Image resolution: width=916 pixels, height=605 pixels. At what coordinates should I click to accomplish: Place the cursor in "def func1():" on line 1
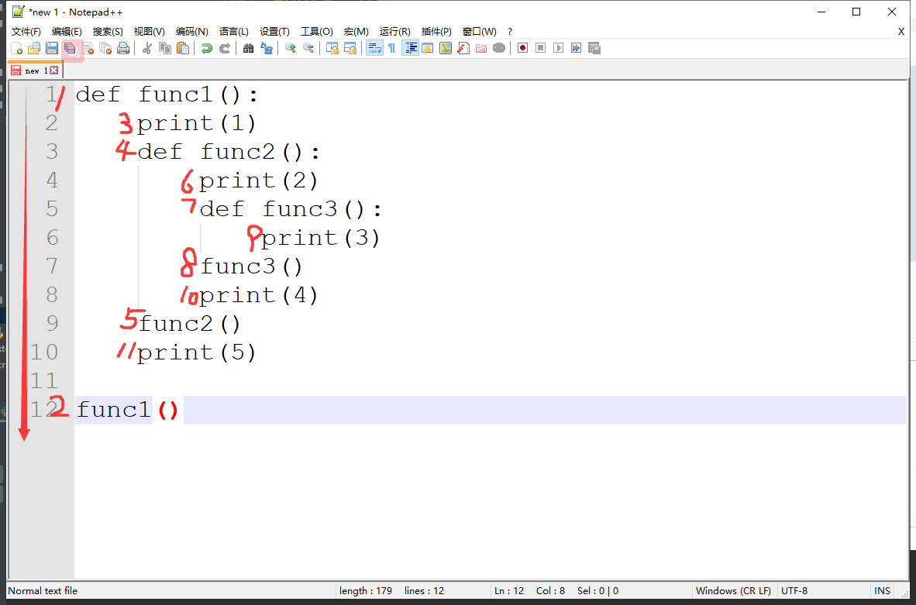click(167, 95)
